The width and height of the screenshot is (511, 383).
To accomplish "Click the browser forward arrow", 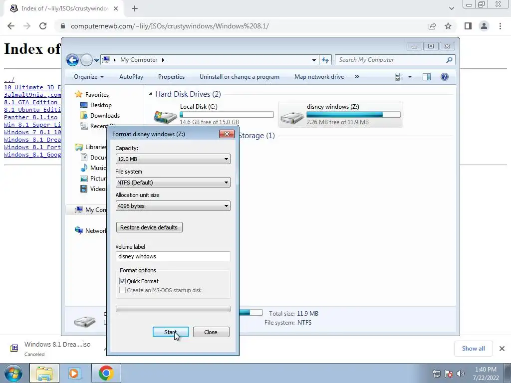I will pyautogui.click(x=27, y=26).
